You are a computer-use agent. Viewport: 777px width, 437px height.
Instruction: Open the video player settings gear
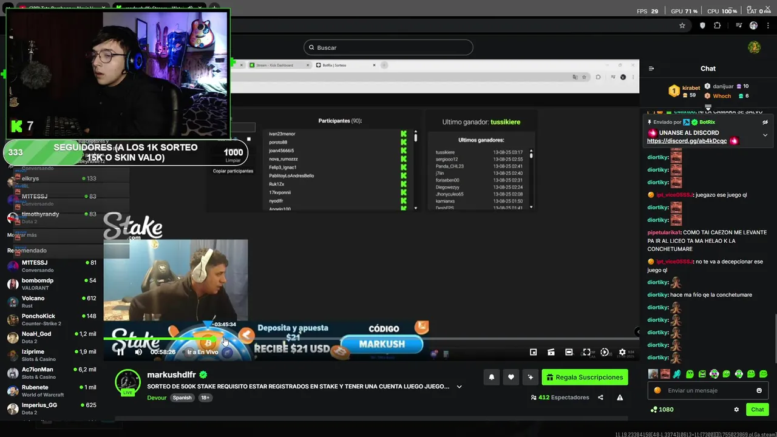[x=622, y=352]
